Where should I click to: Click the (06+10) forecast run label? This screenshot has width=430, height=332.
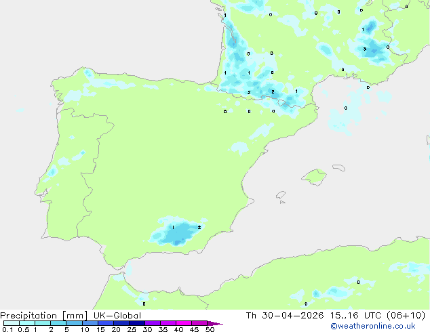tap(406, 316)
